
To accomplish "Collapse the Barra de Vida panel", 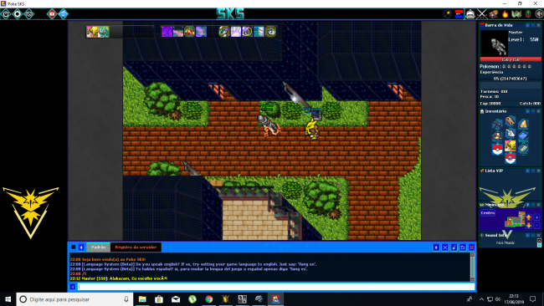I will (533, 25).
